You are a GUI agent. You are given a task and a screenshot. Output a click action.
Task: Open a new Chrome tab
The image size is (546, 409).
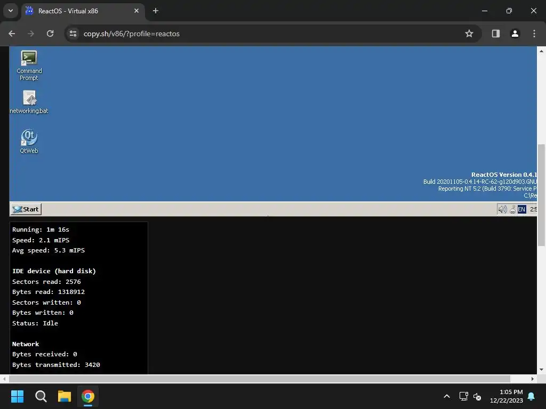pos(156,11)
